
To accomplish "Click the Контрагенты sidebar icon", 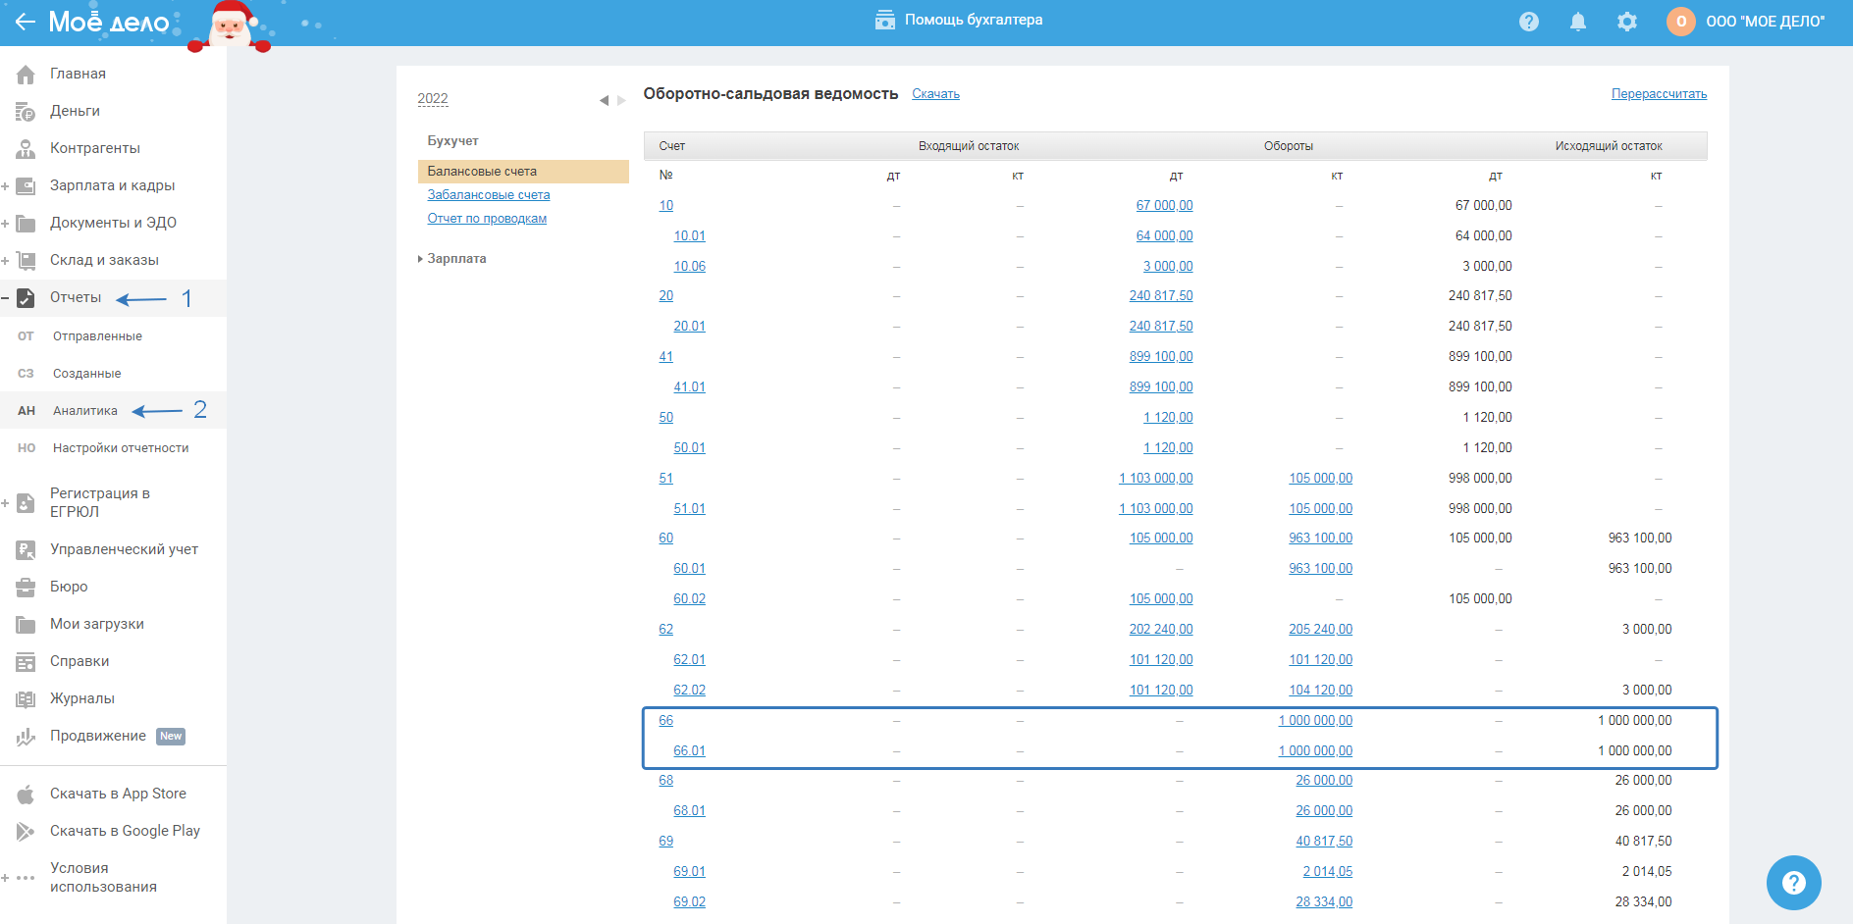I will click(26, 149).
